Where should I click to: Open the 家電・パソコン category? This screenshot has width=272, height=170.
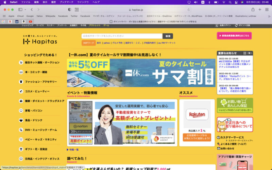click(x=34, y=111)
